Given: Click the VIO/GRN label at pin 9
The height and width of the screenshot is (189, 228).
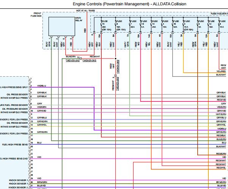Looking at the screenshot, I should tap(42, 107).
